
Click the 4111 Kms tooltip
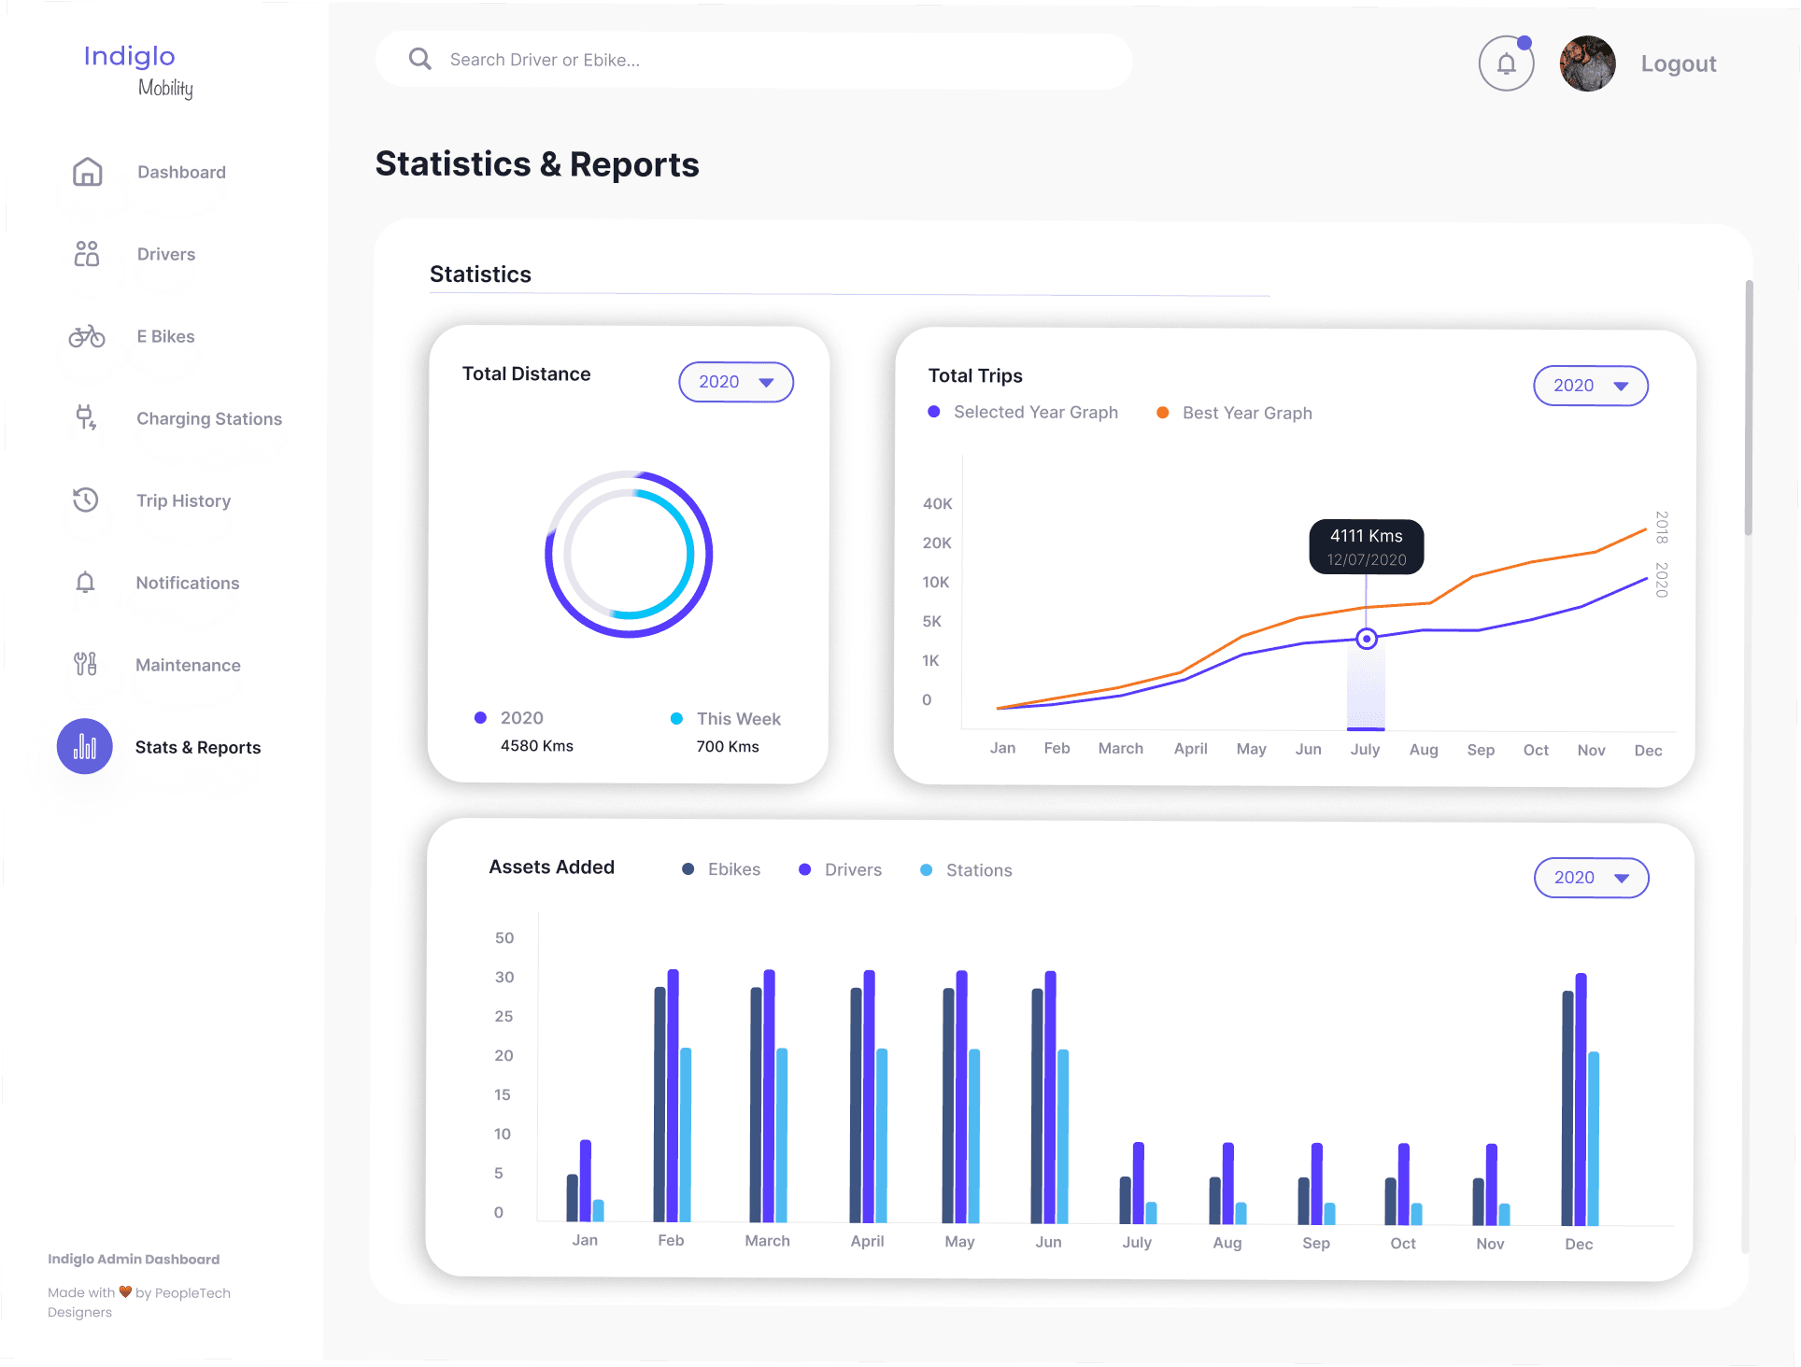tap(1367, 546)
